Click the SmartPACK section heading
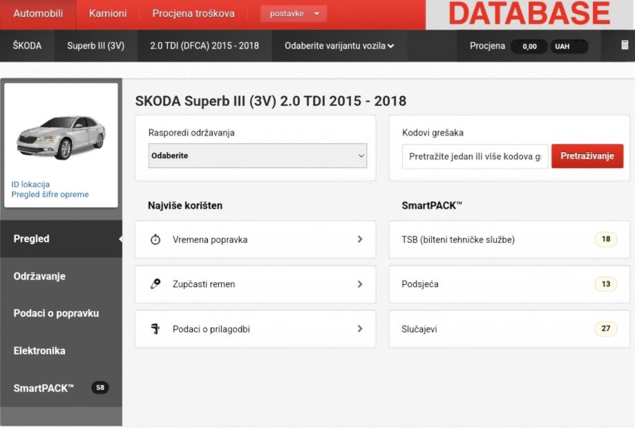Image resolution: width=635 pixels, height=428 pixels. (432, 205)
